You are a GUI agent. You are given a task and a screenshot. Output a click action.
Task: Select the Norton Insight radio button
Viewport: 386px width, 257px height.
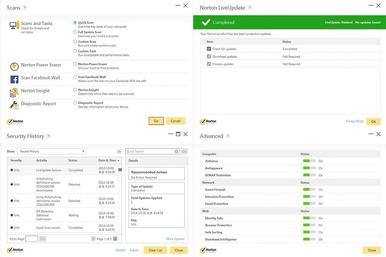(x=75, y=90)
